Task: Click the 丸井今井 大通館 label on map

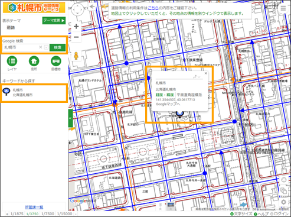Action: (x=192, y=164)
